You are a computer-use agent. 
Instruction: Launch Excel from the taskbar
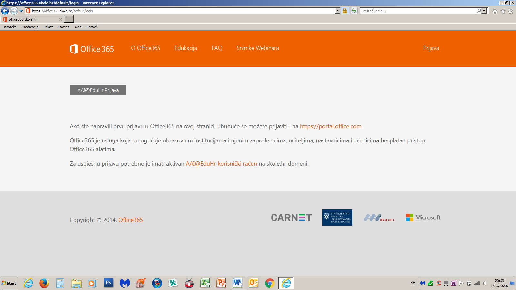(x=205, y=283)
